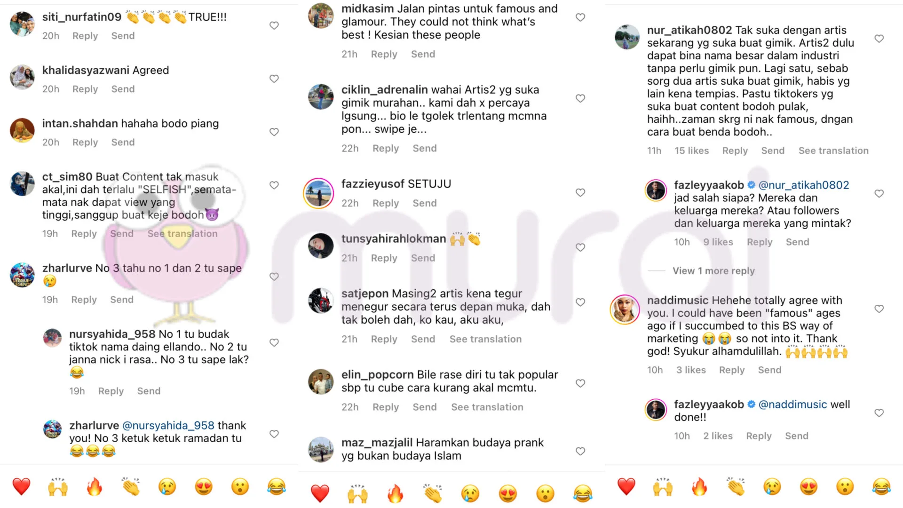This screenshot has height=508, width=903.
Task: Pick surprised face emoji in right panel
Action: point(845,486)
